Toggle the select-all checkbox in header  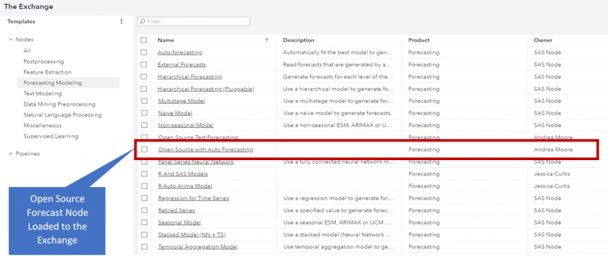pos(144,40)
